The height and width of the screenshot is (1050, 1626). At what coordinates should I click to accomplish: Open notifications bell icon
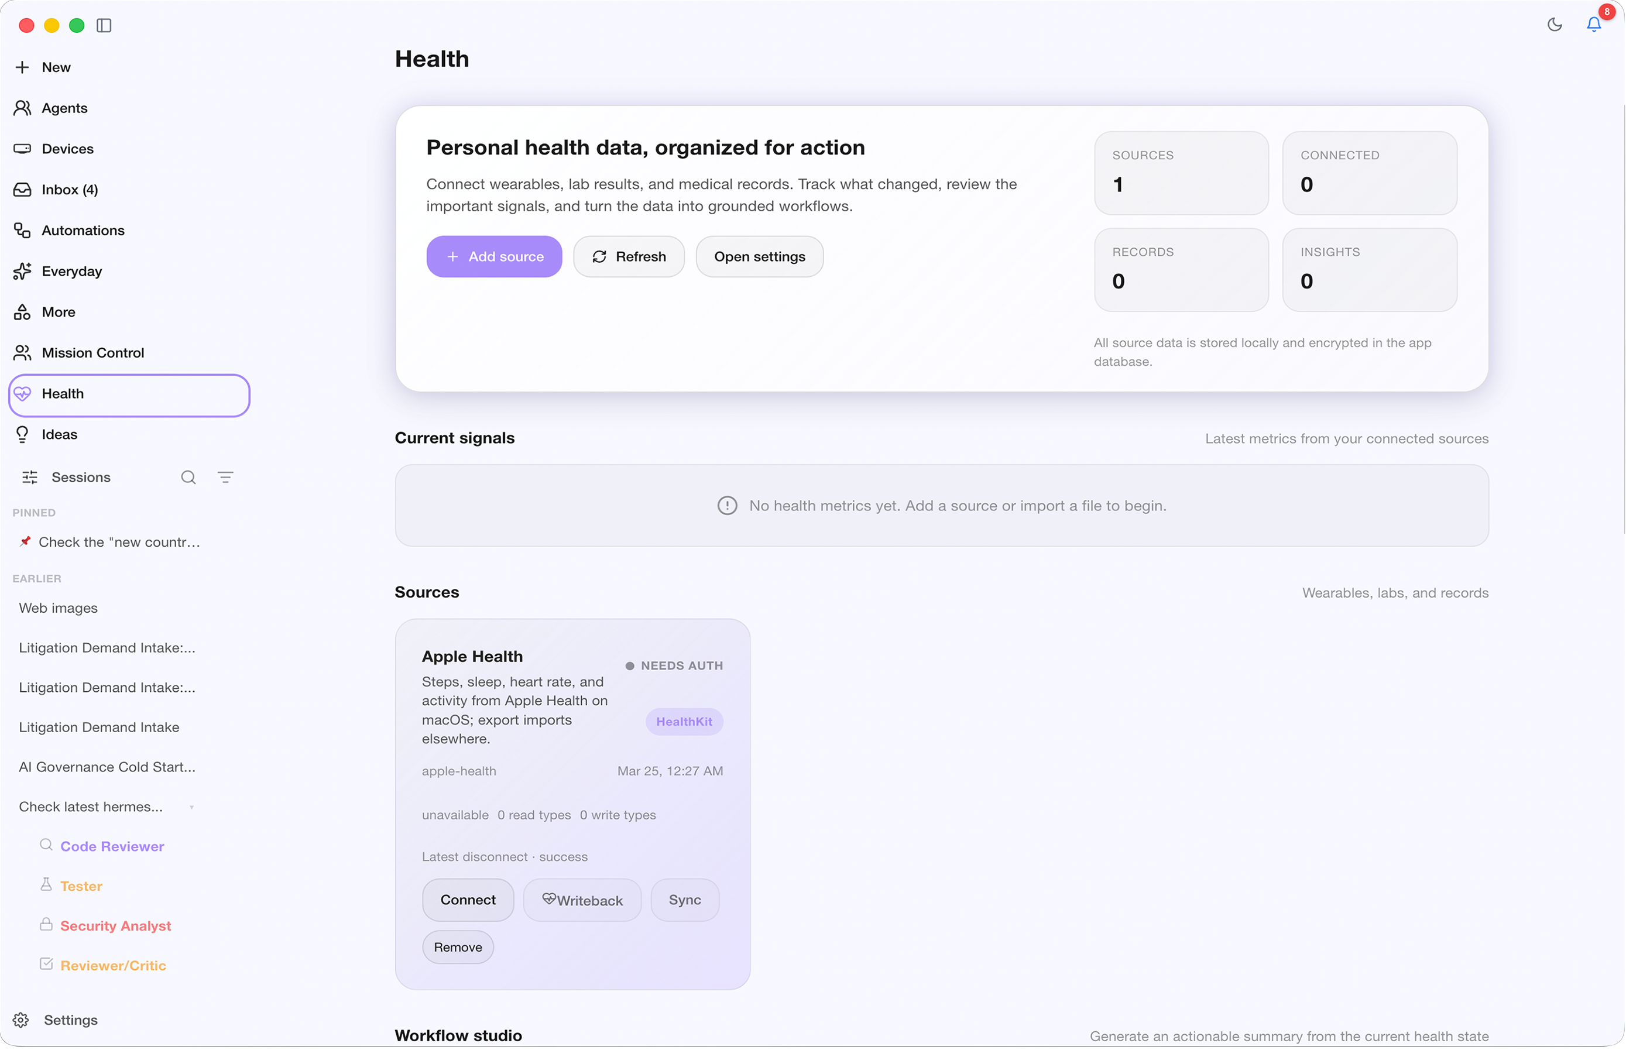pos(1593,25)
